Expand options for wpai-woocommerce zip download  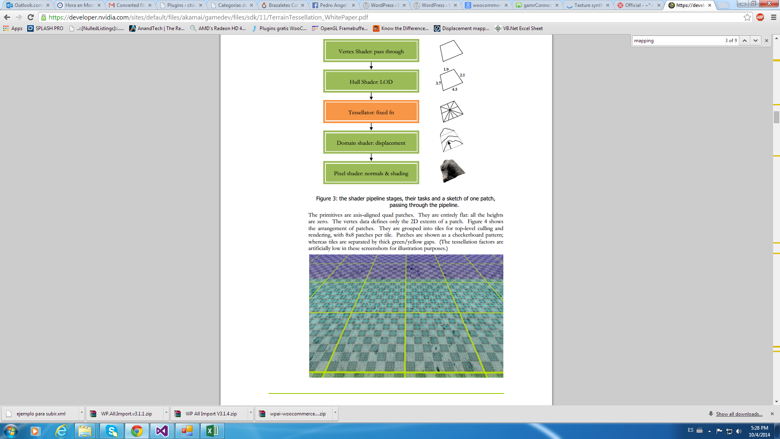(x=335, y=413)
